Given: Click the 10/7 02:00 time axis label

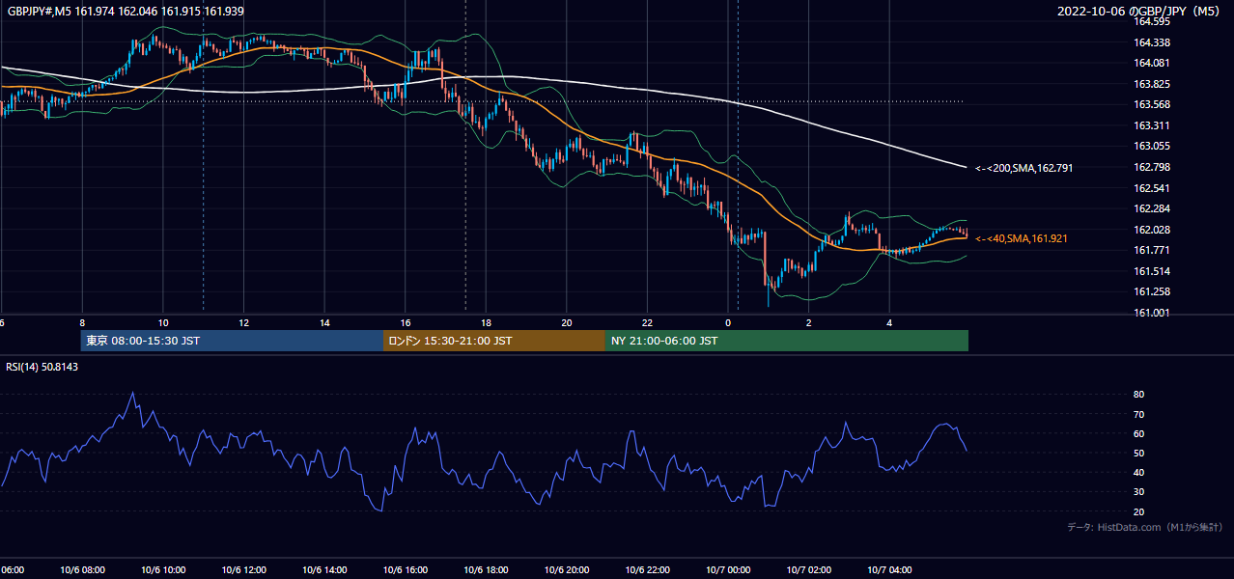Looking at the screenshot, I should coord(808,570).
